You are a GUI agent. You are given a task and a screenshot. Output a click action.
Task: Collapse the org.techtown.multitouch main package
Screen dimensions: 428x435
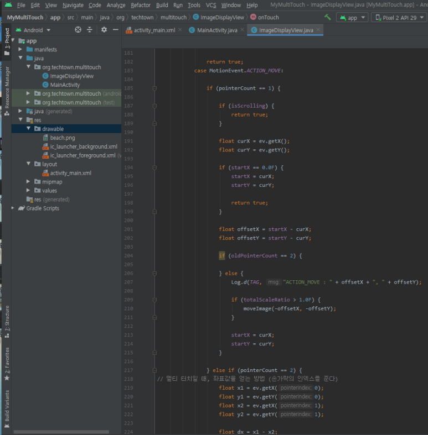(28, 67)
